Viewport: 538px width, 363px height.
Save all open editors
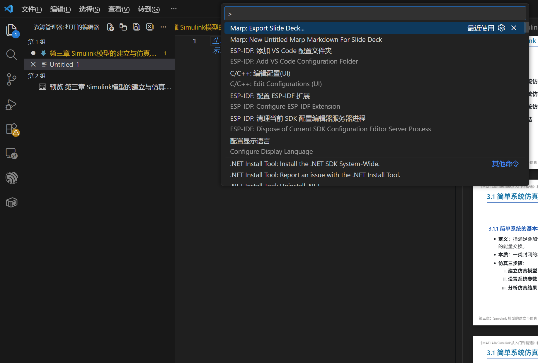[137, 27]
